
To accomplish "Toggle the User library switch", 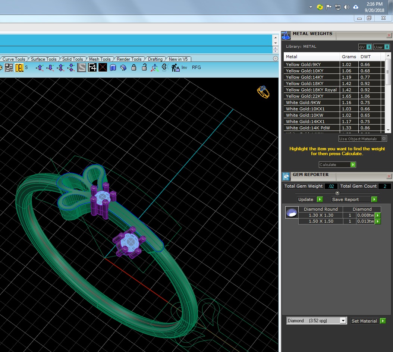I will coord(381,47).
